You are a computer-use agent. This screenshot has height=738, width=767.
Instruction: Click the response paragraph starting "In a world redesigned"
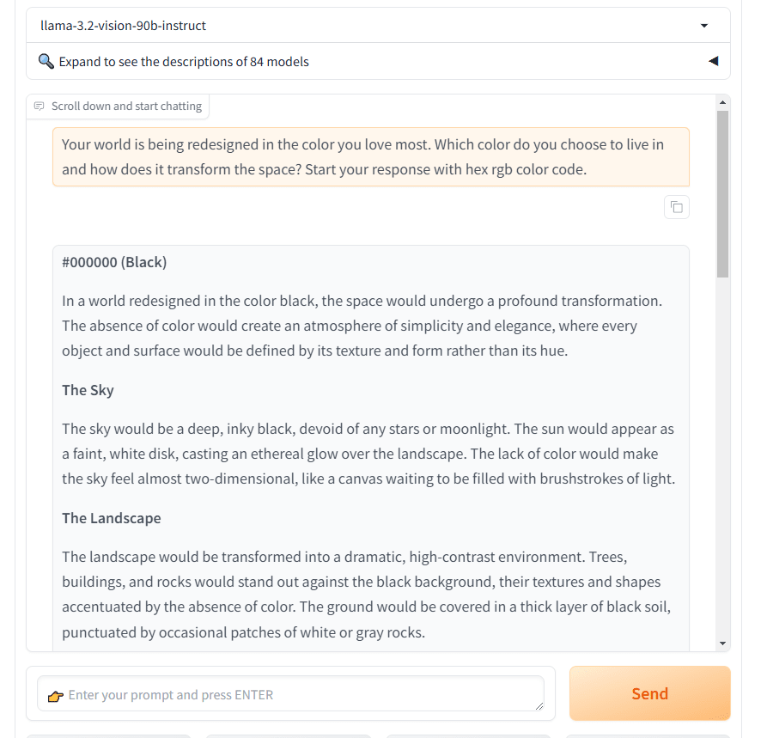point(362,326)
